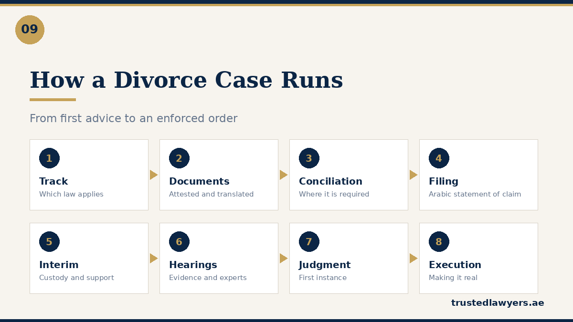This screenshot has height=322, width=573.
Task: Click the 'How a Divorce Case Runs' title
Action: coord(186,80)
